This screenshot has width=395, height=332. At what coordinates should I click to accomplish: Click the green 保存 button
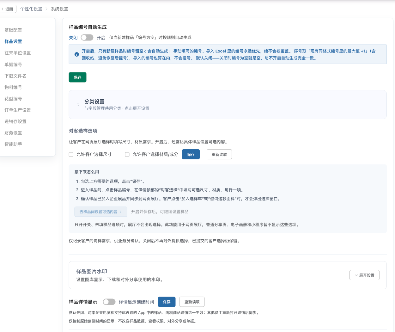coord(78,77)
